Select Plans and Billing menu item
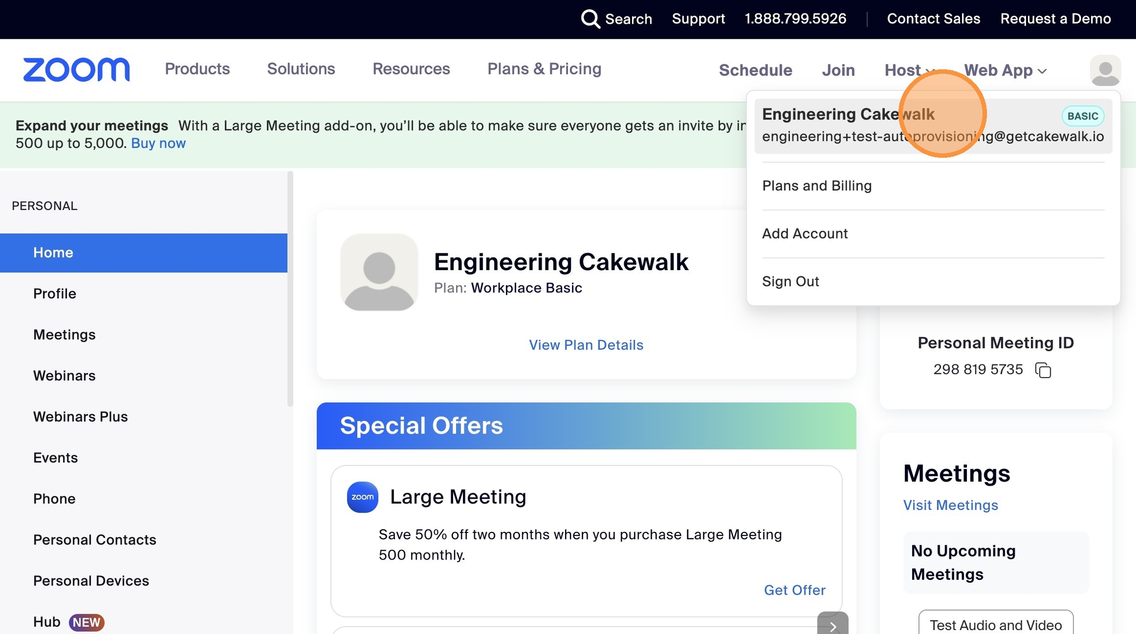The width and height of the screenshot is (1136, 634). (817, 186)
